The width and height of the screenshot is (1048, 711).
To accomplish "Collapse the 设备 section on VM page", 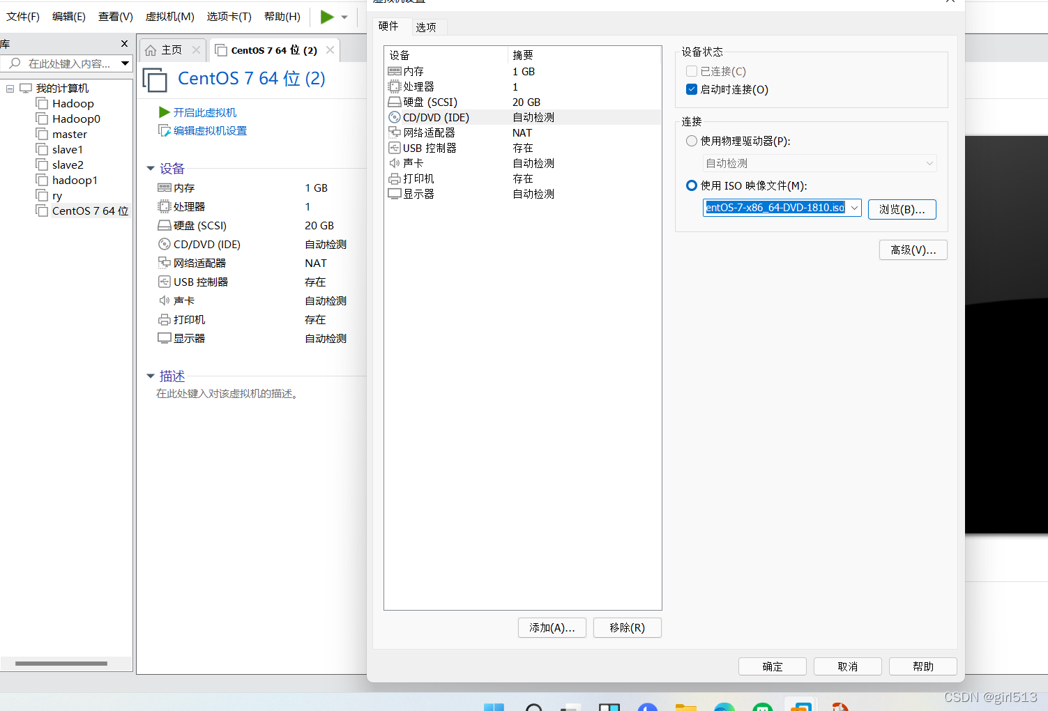I will click(x=150, y=169).
